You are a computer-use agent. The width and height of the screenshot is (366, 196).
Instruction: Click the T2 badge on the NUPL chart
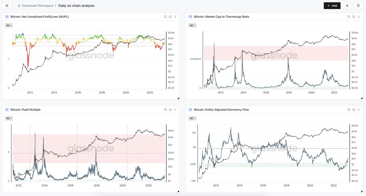(6, 17)
